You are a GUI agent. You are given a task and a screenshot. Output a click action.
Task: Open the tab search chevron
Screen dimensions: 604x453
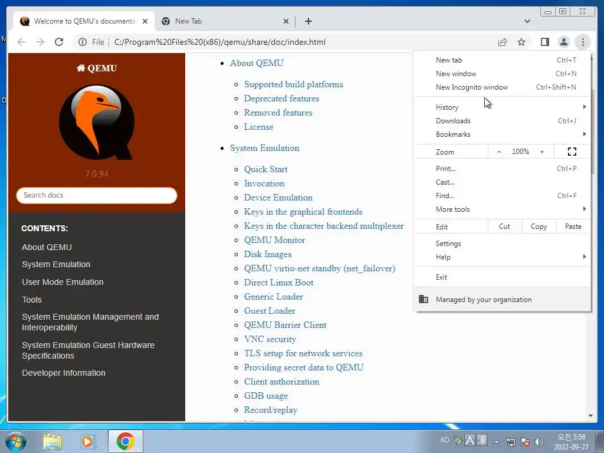(x=527, y=21)
